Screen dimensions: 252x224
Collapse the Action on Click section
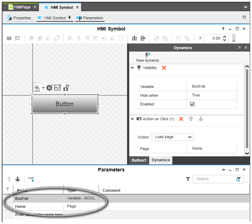[133, 119]
